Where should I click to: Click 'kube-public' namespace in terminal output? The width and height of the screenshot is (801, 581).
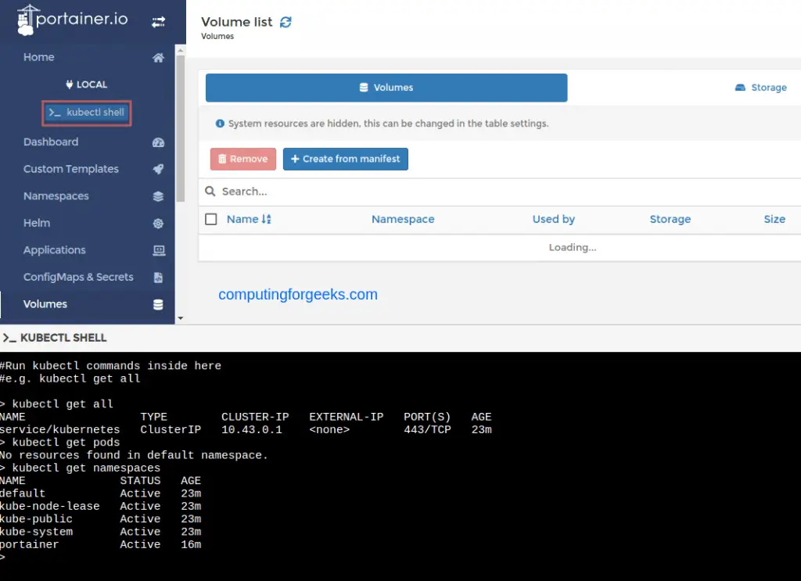pyautogui.click(x=36, y=518)
